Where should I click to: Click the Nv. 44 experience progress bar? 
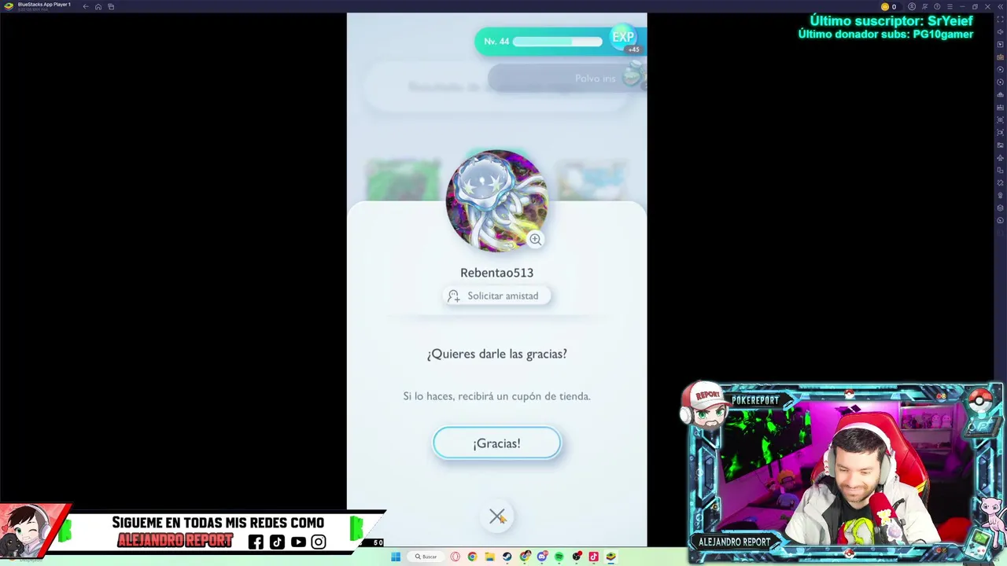point(557,42)
